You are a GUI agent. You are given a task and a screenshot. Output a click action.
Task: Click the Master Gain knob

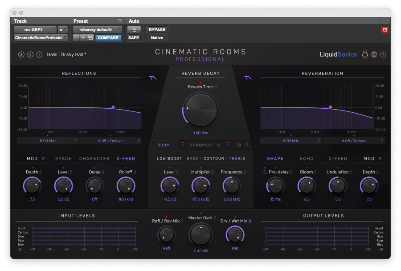[201, 234]
